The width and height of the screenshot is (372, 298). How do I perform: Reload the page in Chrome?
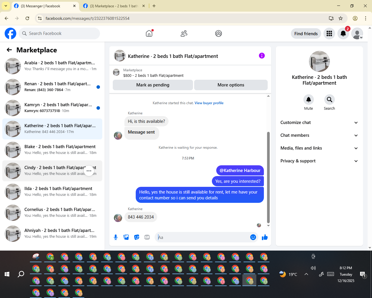click(27, 18)
